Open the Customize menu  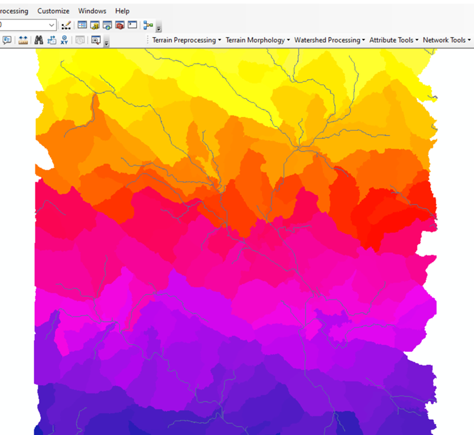click(x=53, y=11)
